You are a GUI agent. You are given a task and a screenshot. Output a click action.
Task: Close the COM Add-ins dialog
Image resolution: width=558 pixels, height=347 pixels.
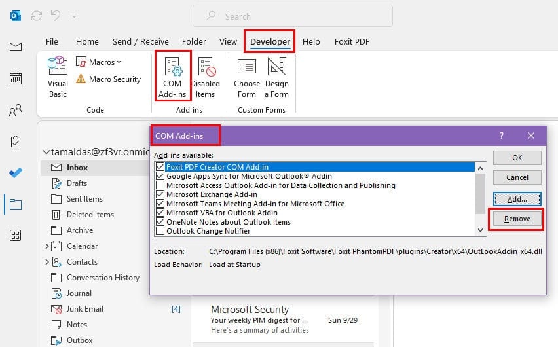(531, 136)
